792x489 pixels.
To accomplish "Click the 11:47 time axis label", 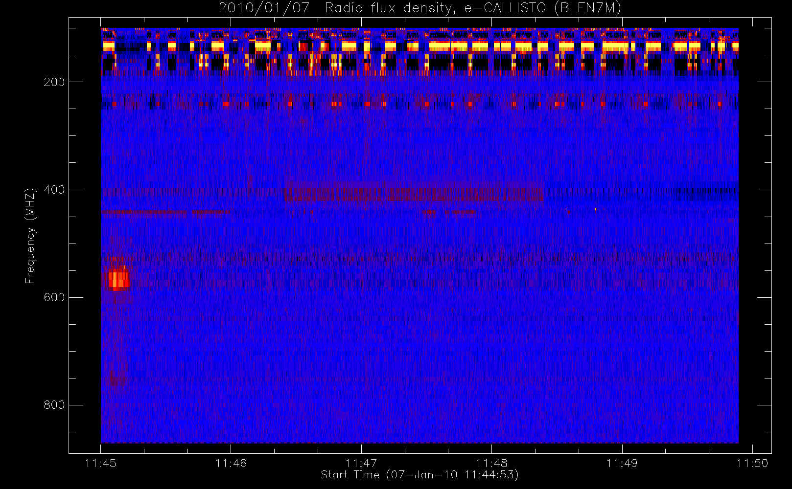I will tap(361, 463).
